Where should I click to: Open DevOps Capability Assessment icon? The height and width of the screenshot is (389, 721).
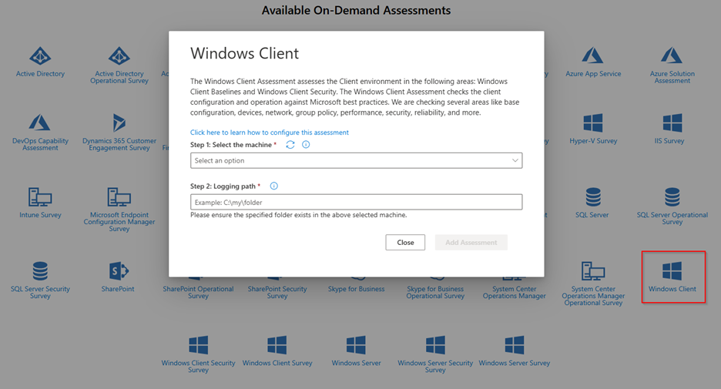pyautogui.click(x=39, y=122)
